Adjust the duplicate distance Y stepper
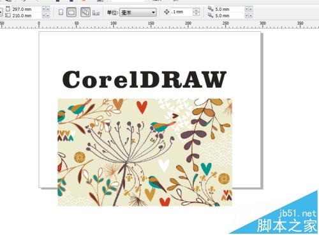 point(249,15)
